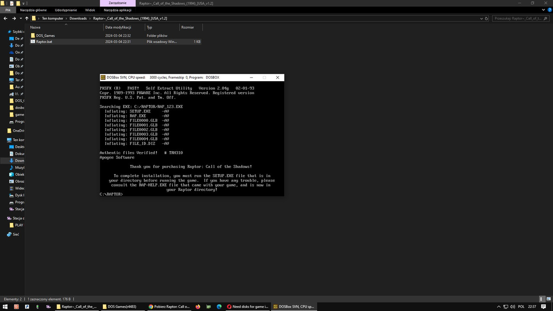The width and height of the screenshot is (553, 311).
Task: Click Downloads in the address breadcrumb
Action: [78, 19]
